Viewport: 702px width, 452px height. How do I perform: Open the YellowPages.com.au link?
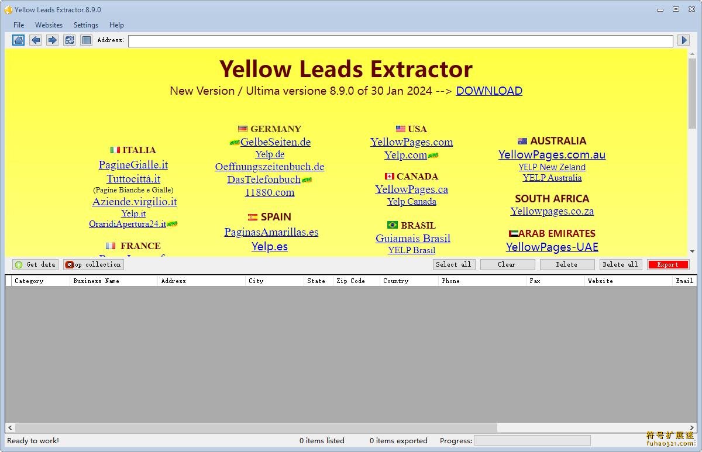pos(552,155)
